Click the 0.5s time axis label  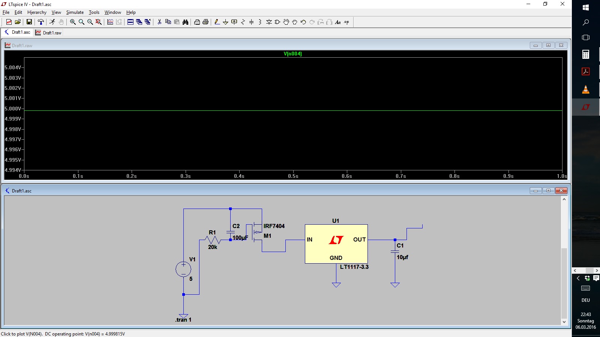tap(293, 176)
